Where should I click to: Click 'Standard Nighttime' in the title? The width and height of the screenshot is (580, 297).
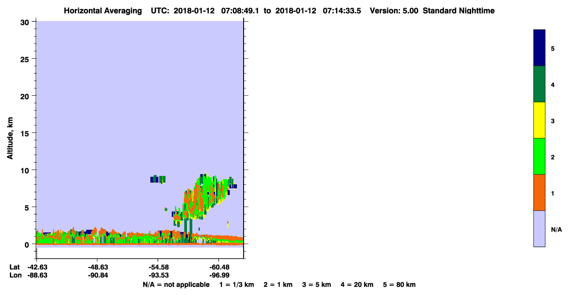(x=459, y=11)
